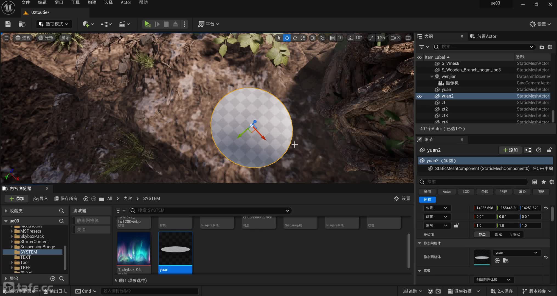Open the quick add actor menu
This screenshot has height=296, width=557.
click(88, 24)
